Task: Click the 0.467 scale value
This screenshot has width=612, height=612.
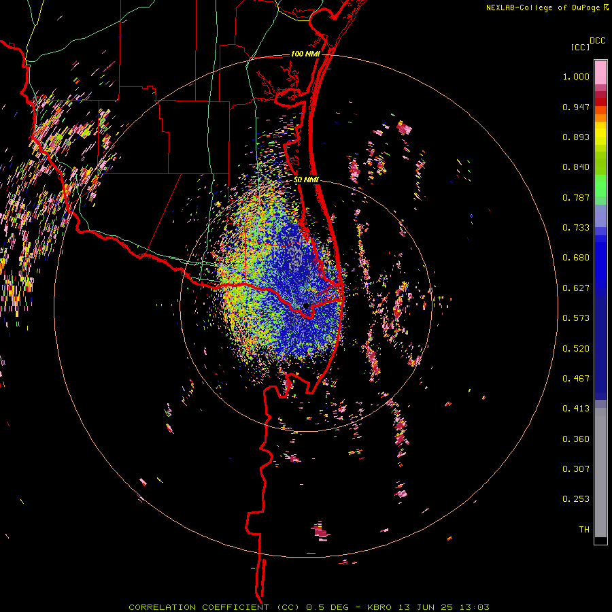Action: [576, 379]
